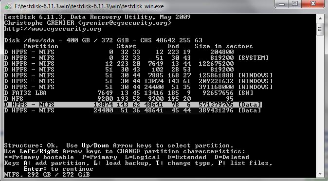Click the TestDisk icon in the title bar

pyautogui.click(x=8, y=6)
